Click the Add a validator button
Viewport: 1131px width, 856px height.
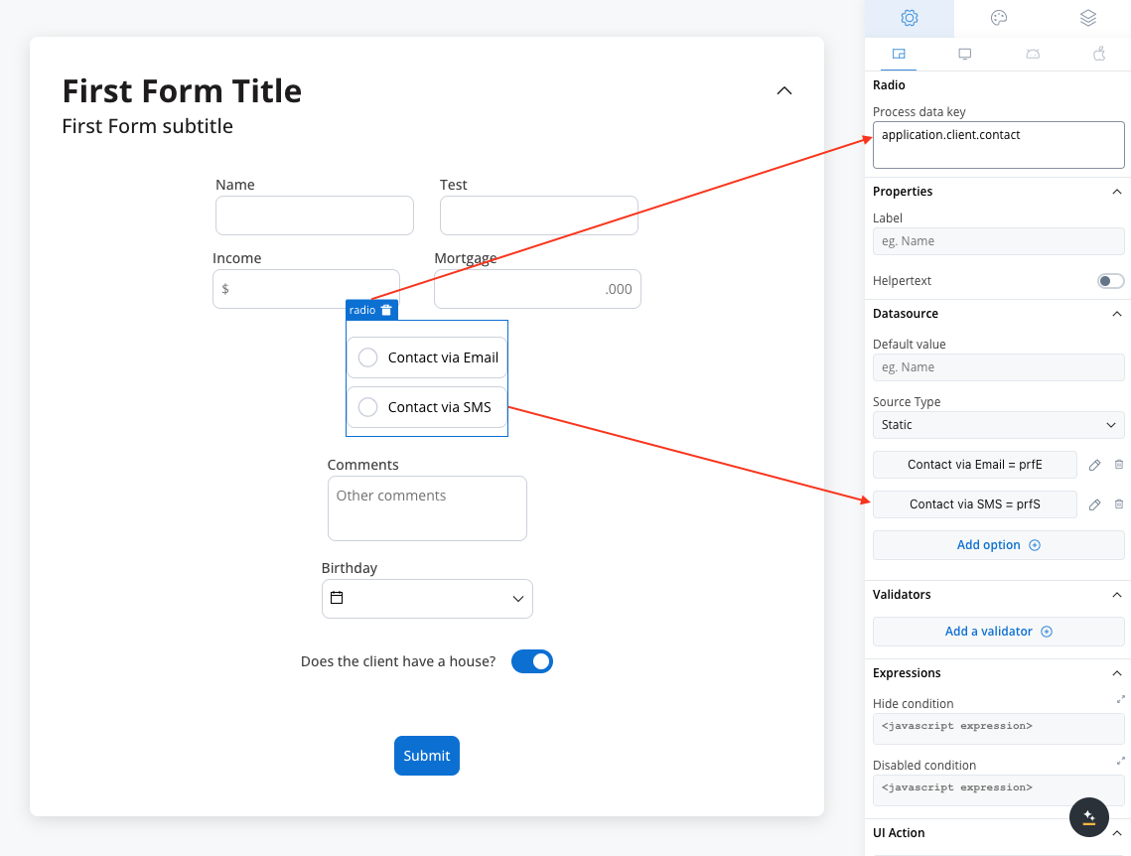tap(998, 632)
